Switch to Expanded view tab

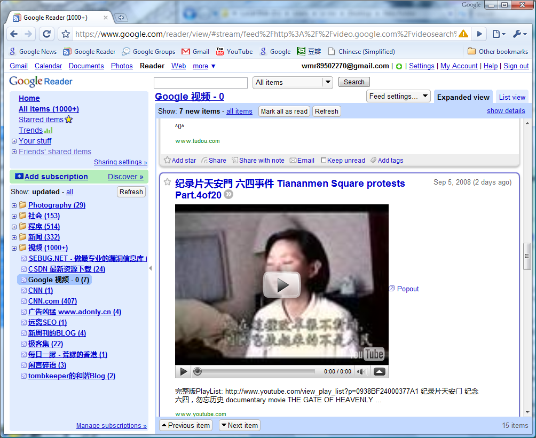click(x=463, y=98)
